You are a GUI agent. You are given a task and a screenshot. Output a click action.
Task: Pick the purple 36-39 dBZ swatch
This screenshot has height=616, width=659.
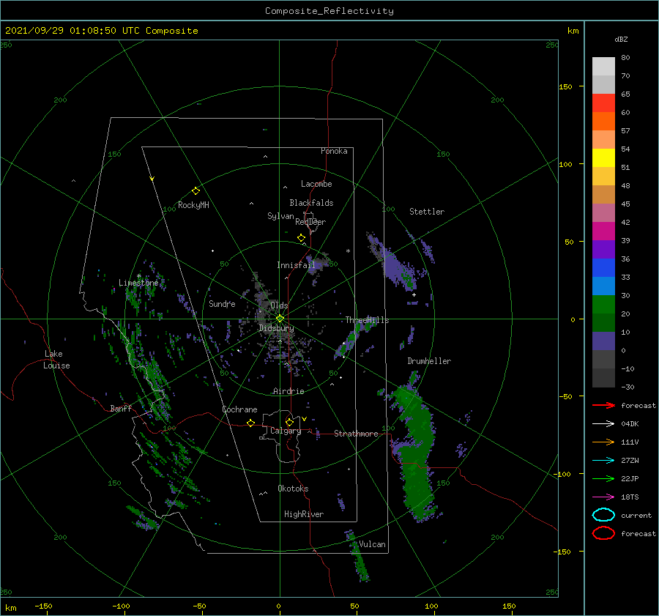click(x=603, y=249)
